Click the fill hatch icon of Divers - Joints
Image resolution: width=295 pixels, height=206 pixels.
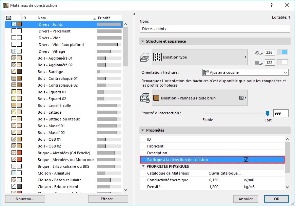(x=14, y=24)
